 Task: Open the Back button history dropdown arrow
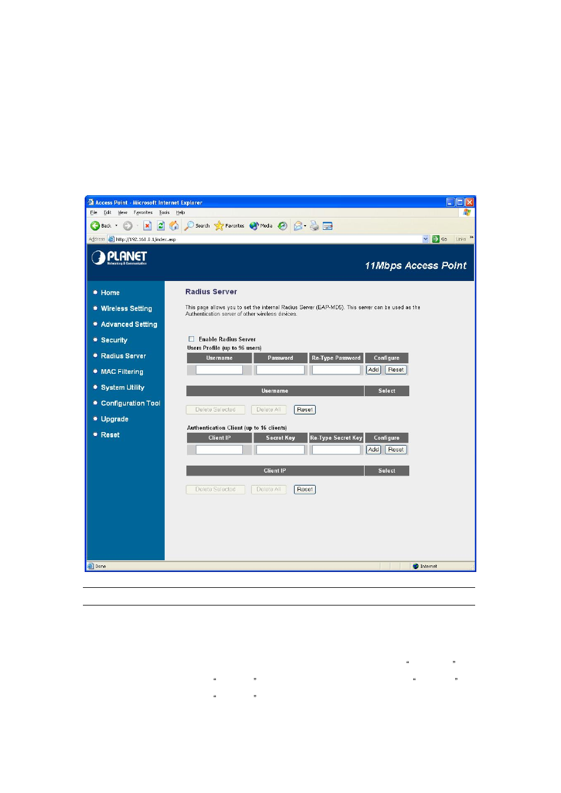[116, 226]
